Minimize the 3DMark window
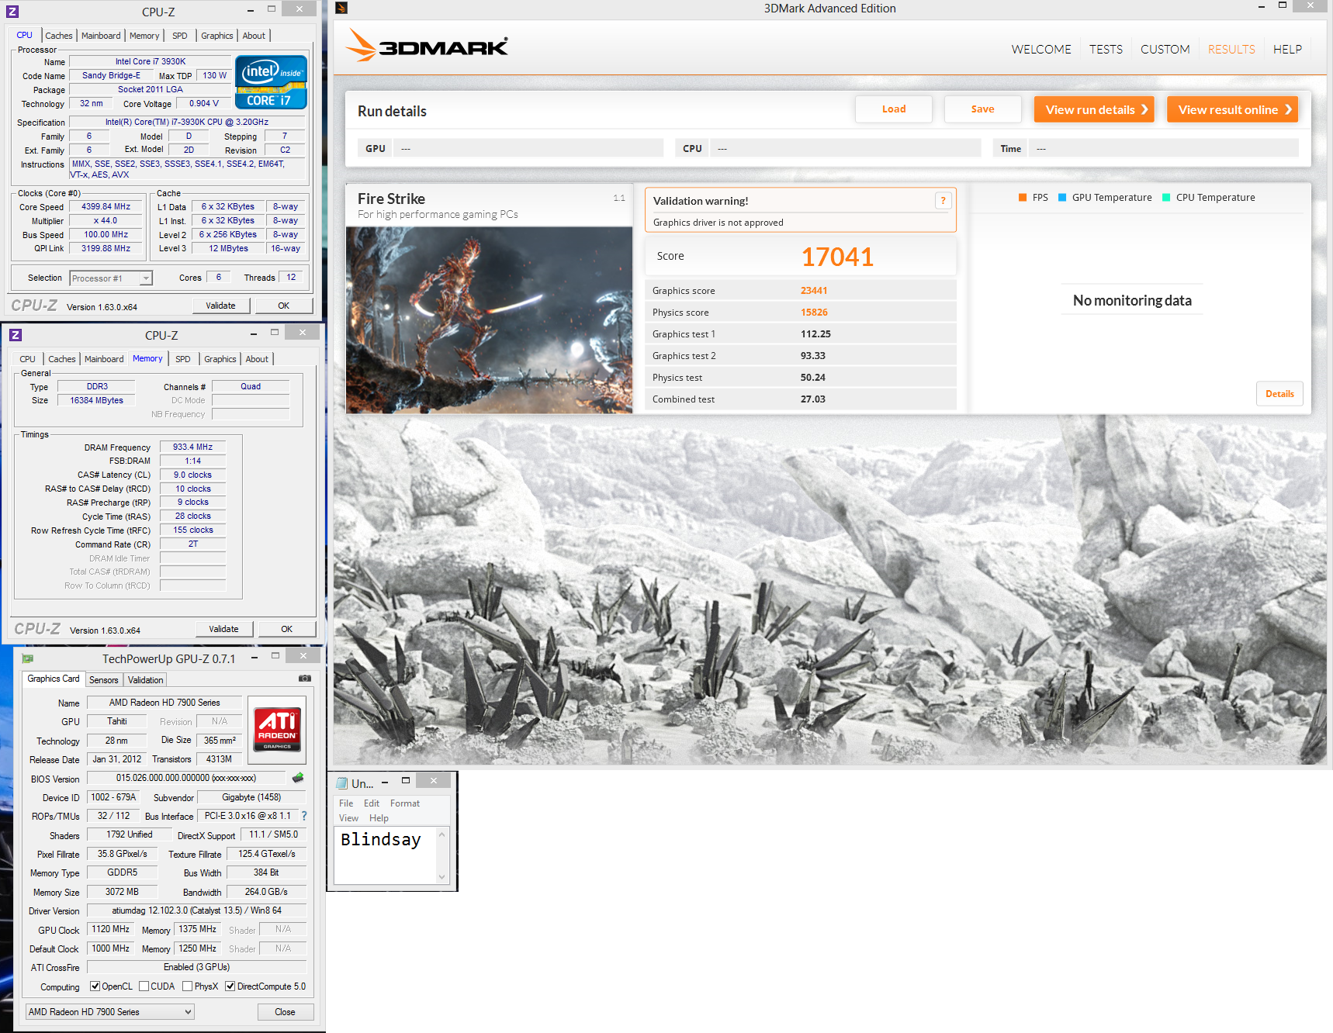1333x1033 pixels. coord(1262,7)
